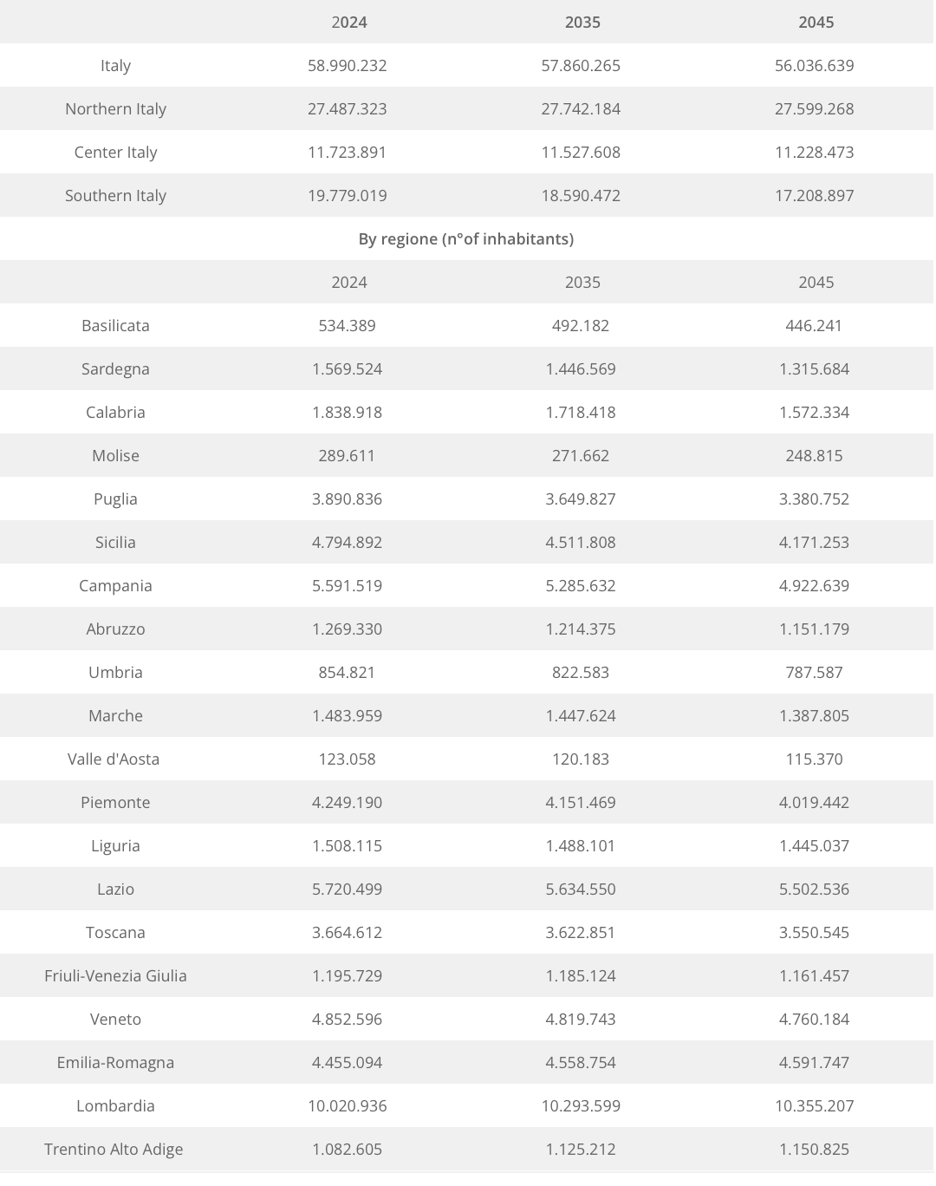This screenshot has width=936, height=1186.
Task: Click the By regione section heading
Action: 466,239
